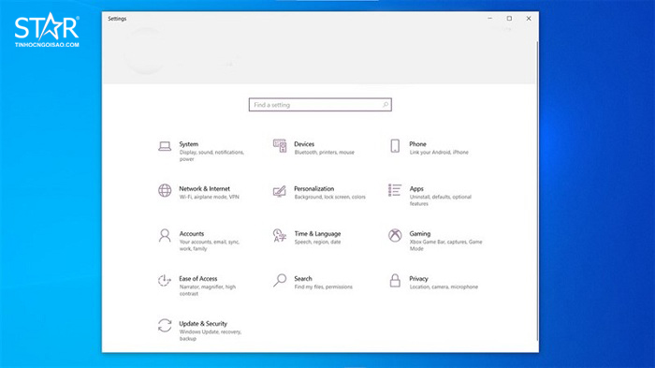Open the Search magnifier category icon
The image size is (655, 368).
280,280
